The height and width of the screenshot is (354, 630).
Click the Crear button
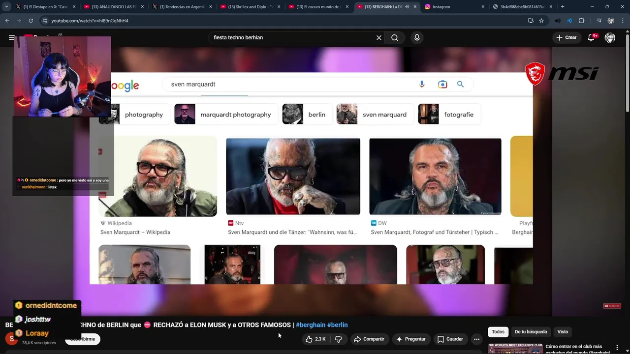567,37
